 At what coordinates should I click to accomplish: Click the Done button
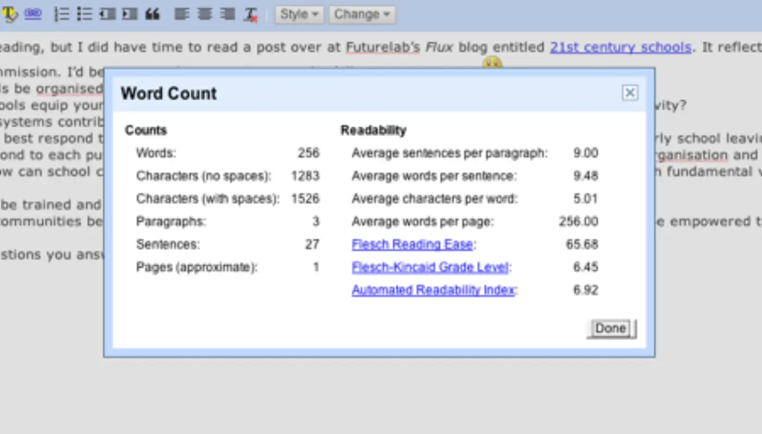tap(611, 328)
